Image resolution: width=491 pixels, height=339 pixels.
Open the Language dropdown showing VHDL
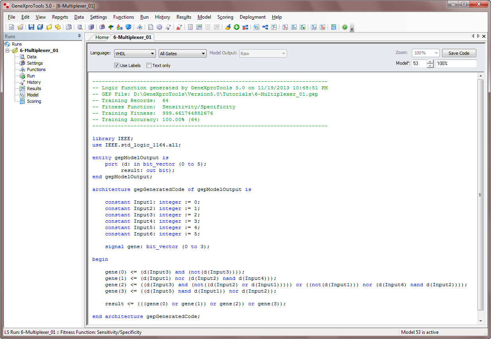[x=135, y=54]
